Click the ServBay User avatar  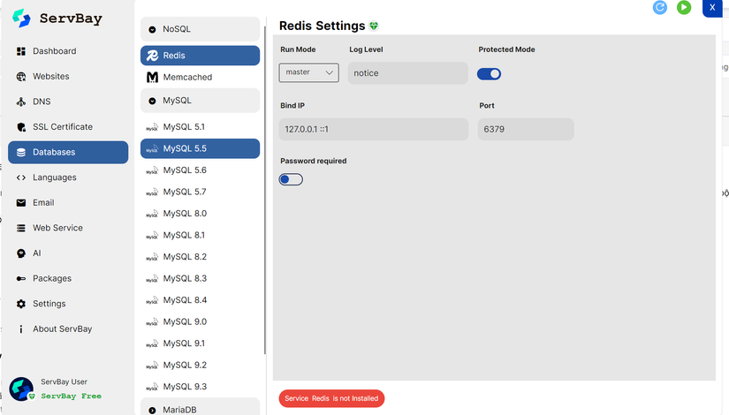[x=21, y=389]
